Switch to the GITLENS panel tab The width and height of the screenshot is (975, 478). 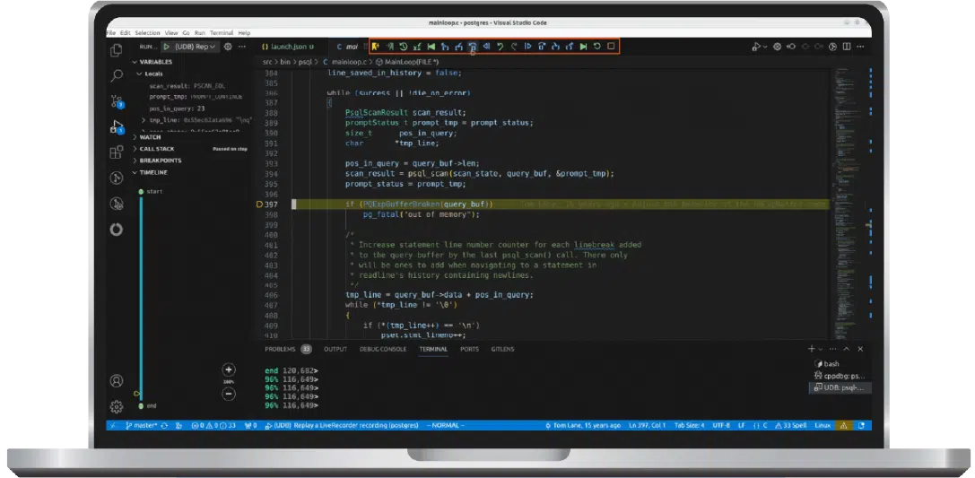coord(502,350)
